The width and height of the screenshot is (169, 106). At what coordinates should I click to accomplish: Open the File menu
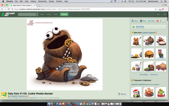pyautogui.click(x=16, y=1)
